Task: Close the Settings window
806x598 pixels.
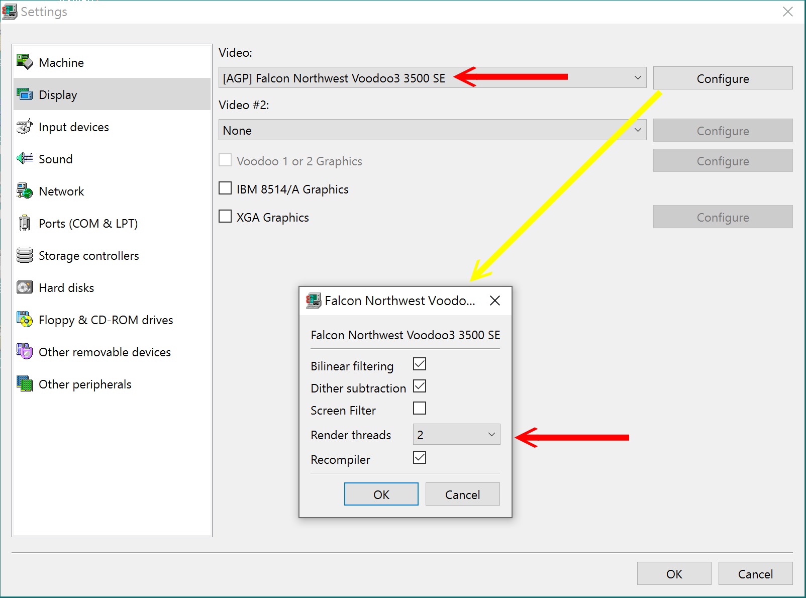Action: pyautogui.click(x=787, y=12)
